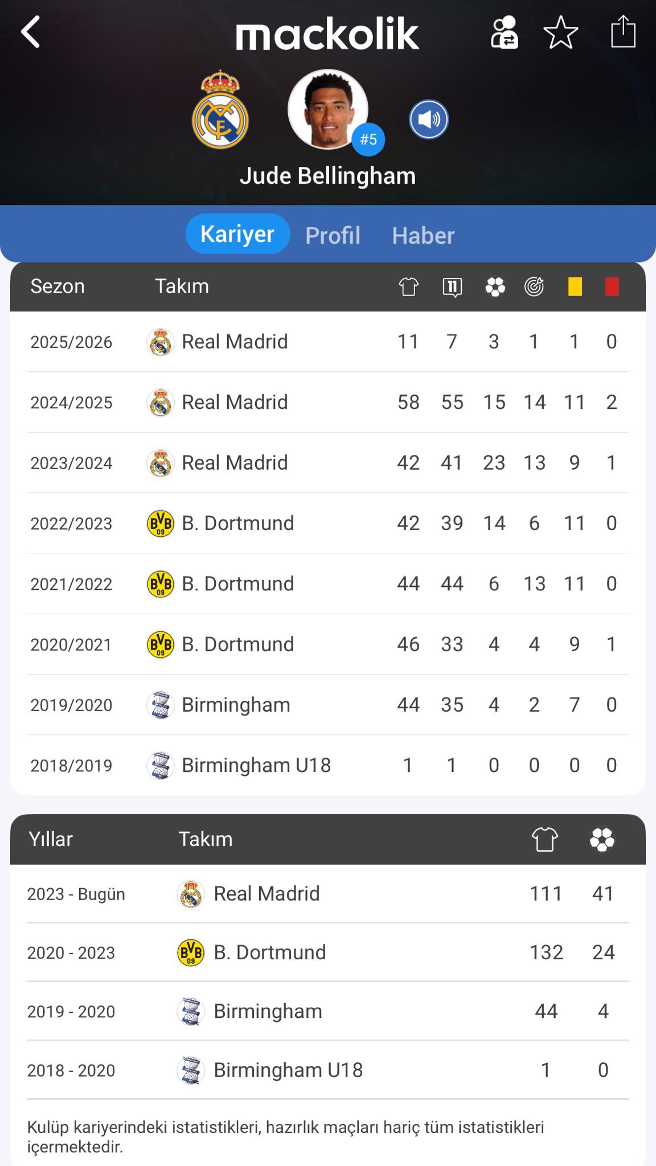Screen dimensions: 656x1166
Task: Switch to the Haber tab
Action: (423, 235)
